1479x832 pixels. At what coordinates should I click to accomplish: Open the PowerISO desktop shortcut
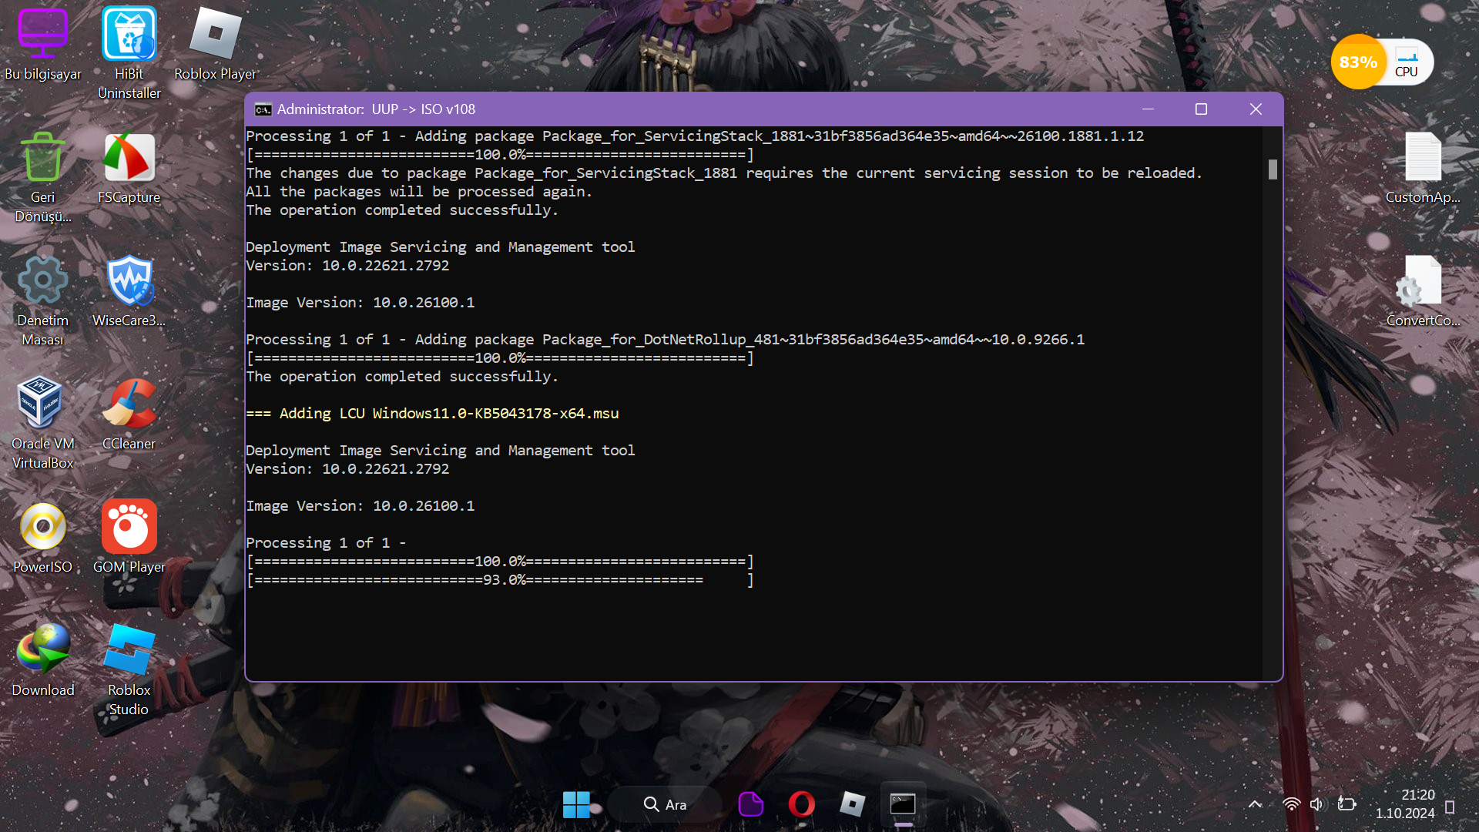42,528
